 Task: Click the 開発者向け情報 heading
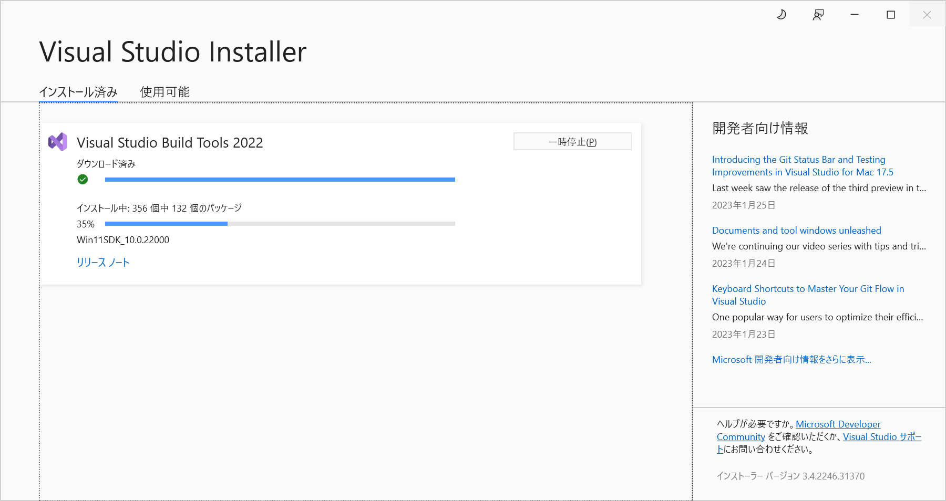[760, 128]
